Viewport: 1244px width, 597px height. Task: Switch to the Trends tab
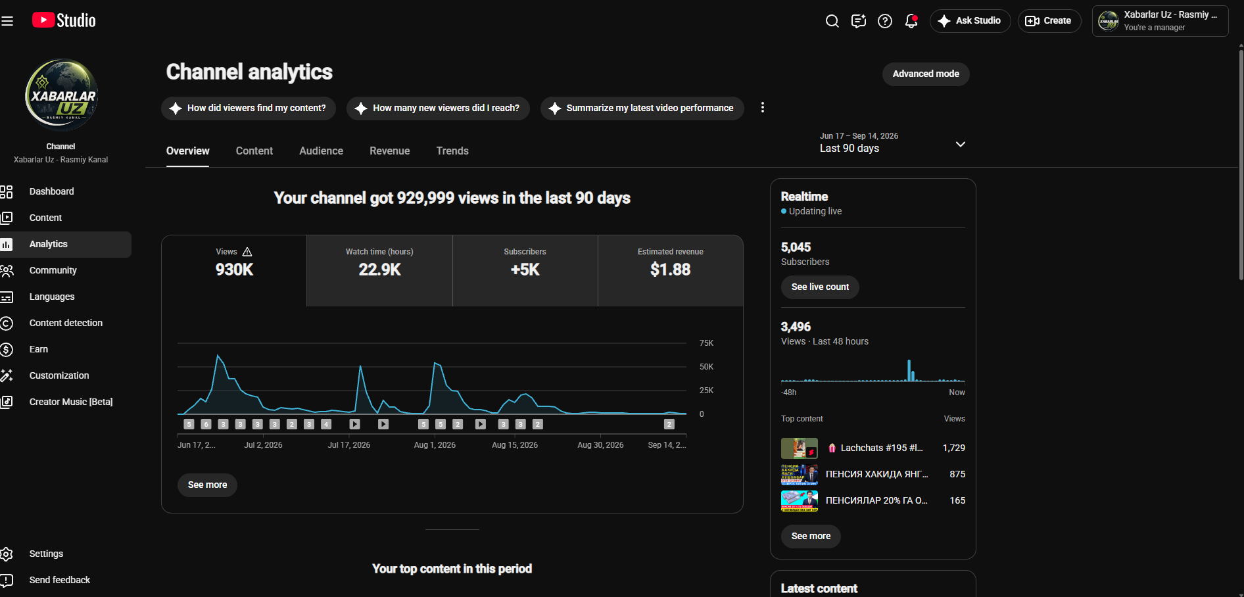point(452,151)
